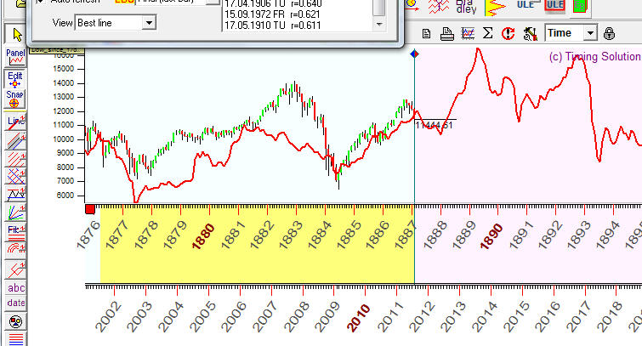Image resolution: width=642 pixels, height=346 pixels.
Task: Click the red refresh exclamation icon
Action: coord(508,33)
